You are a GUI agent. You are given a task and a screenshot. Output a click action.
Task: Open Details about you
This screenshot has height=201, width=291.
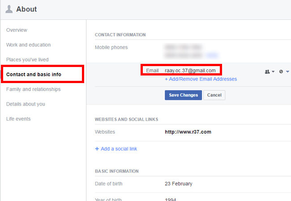pos(26,104)
